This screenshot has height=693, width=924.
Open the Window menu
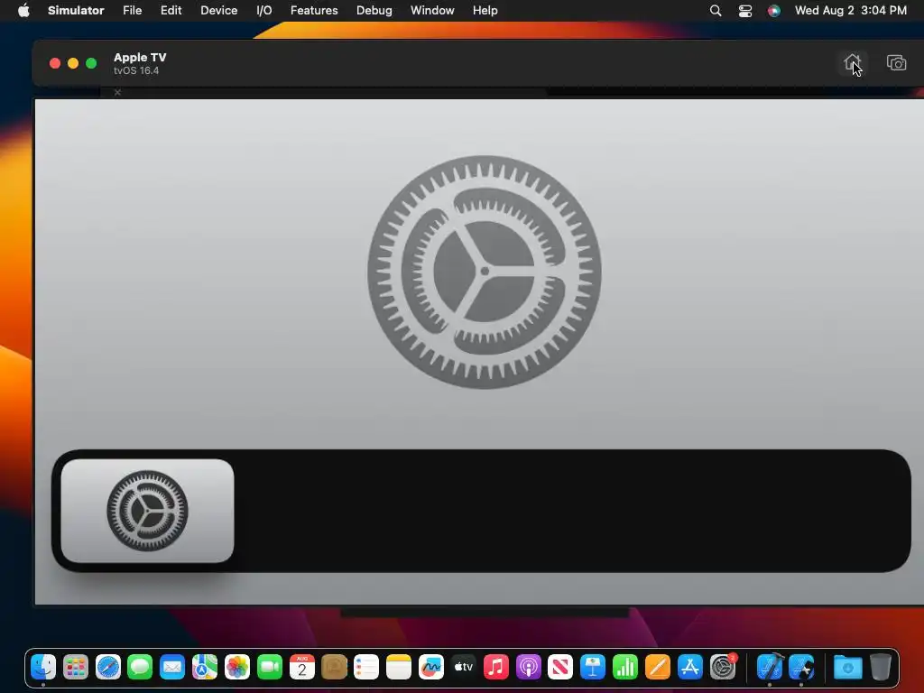pos(432,10)
